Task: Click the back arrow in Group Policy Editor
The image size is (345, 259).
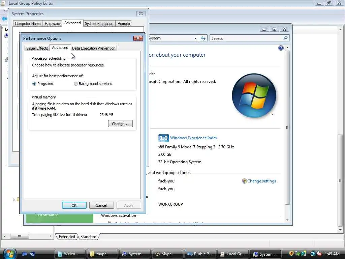Action: point(4,19)
